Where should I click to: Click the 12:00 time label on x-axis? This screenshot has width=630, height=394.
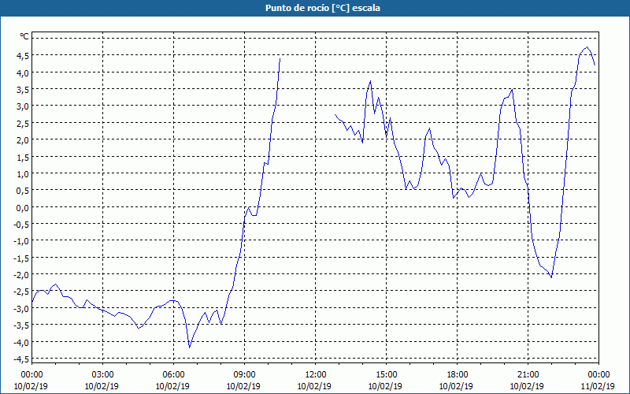(x=316, y=375)
